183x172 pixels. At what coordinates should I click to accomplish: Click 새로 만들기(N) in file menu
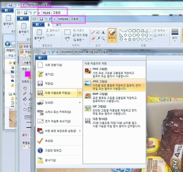click(x=59, y=65)
